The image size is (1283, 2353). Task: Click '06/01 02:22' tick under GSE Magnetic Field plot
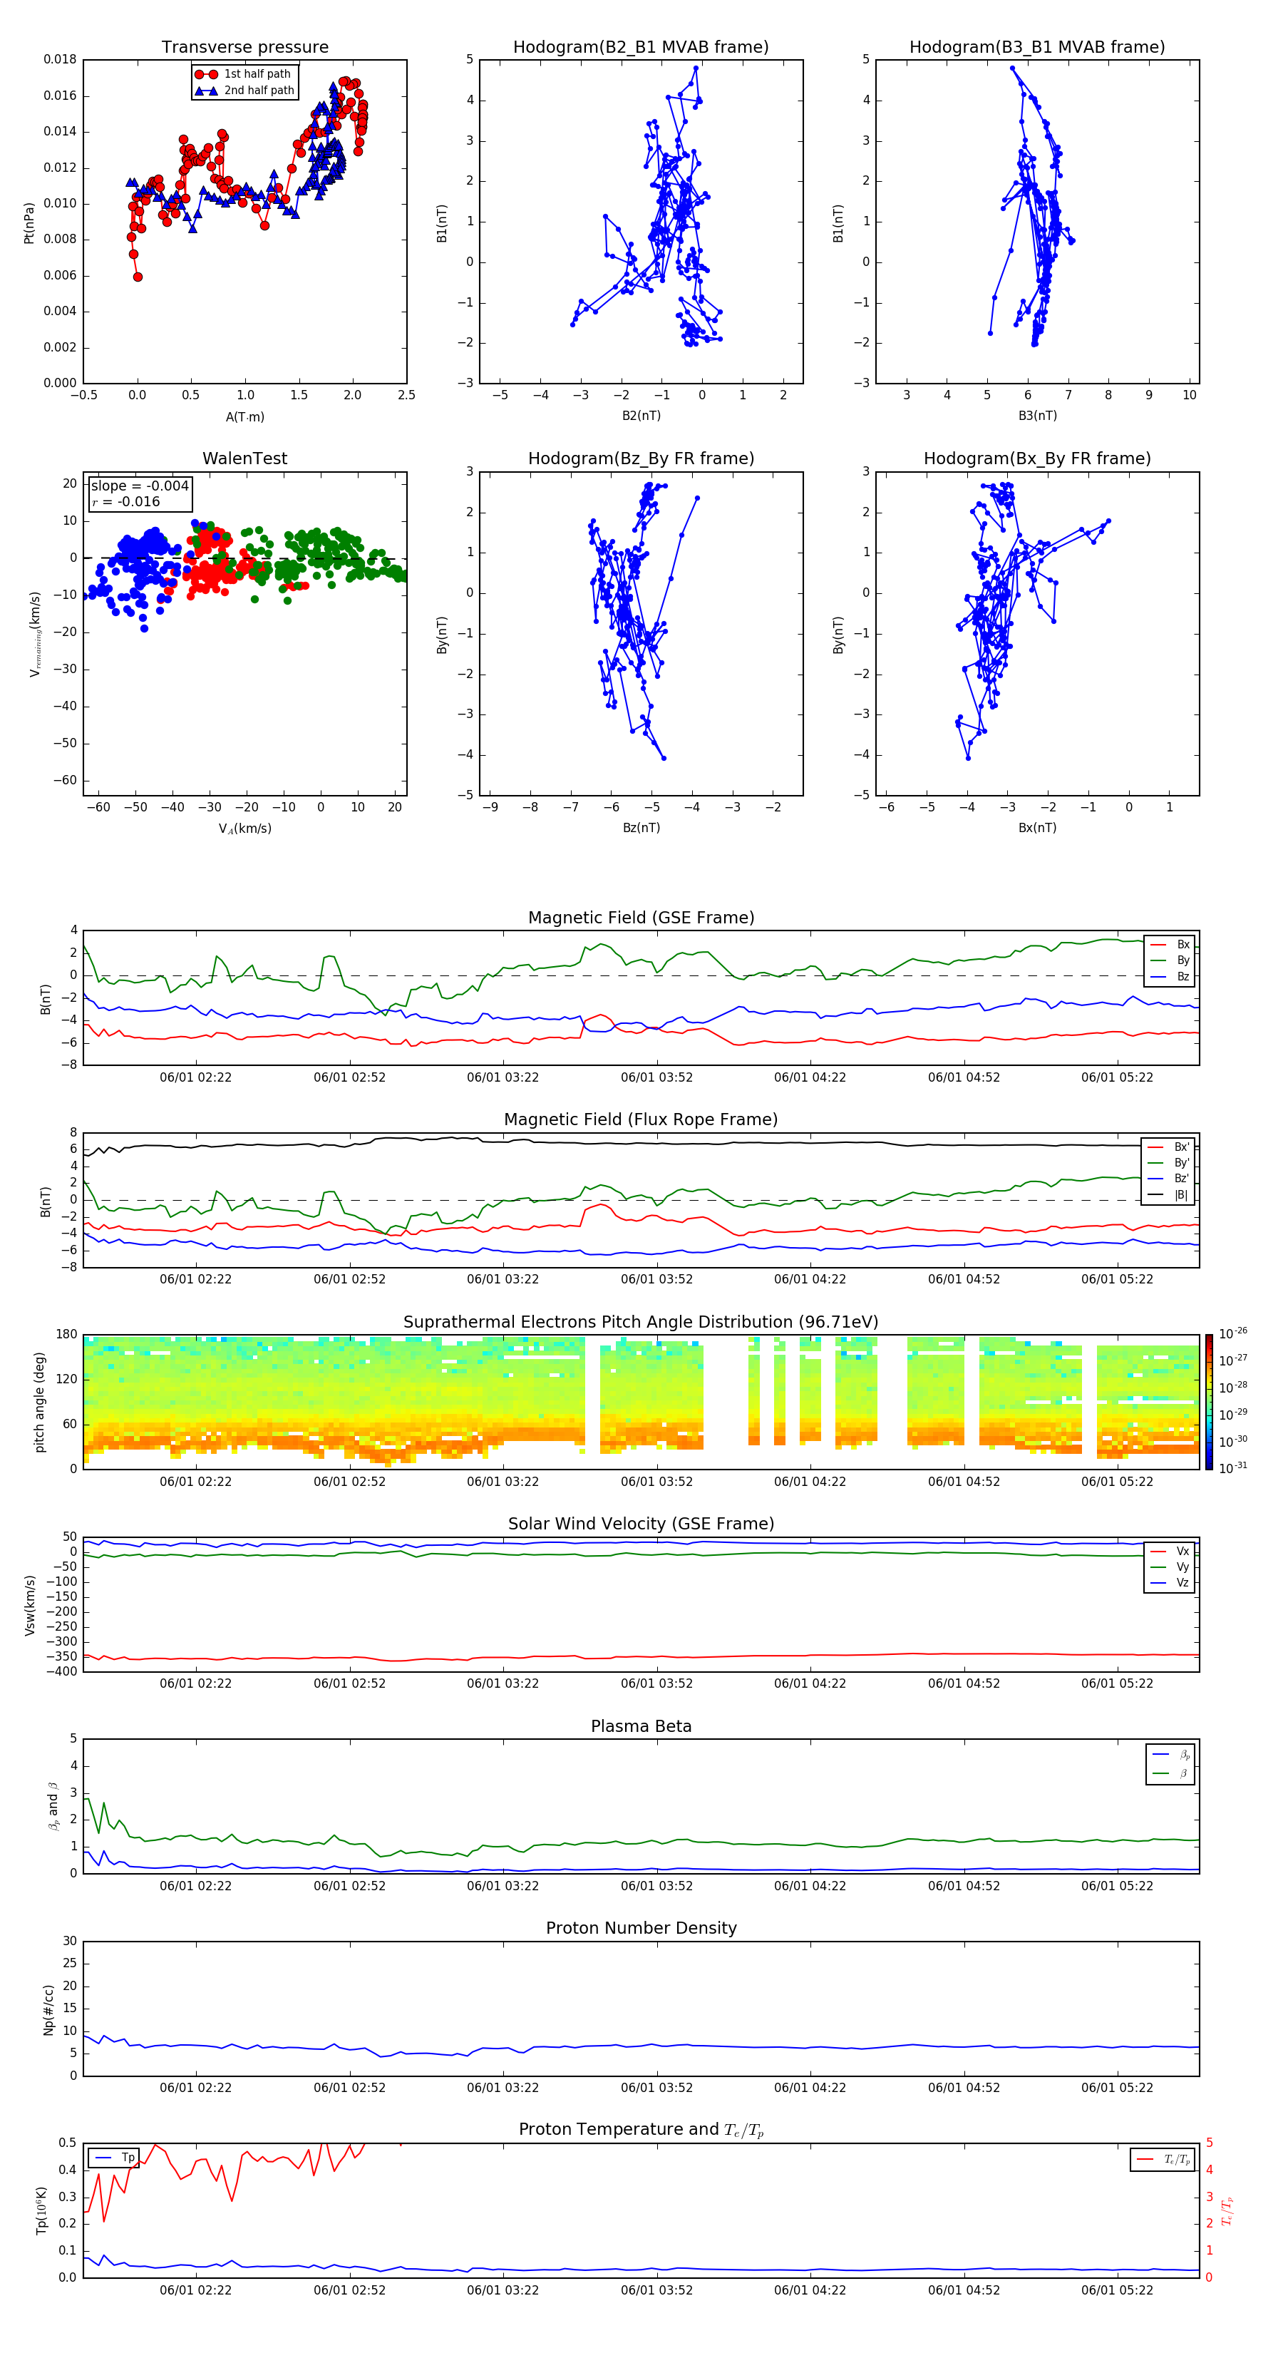click(195, 1077)
